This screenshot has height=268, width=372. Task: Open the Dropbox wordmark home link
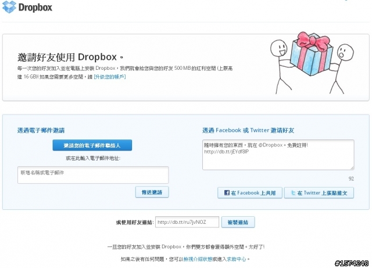tap(35, 8)
